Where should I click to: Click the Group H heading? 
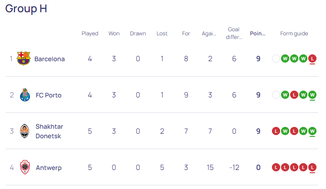click(26, 9)
